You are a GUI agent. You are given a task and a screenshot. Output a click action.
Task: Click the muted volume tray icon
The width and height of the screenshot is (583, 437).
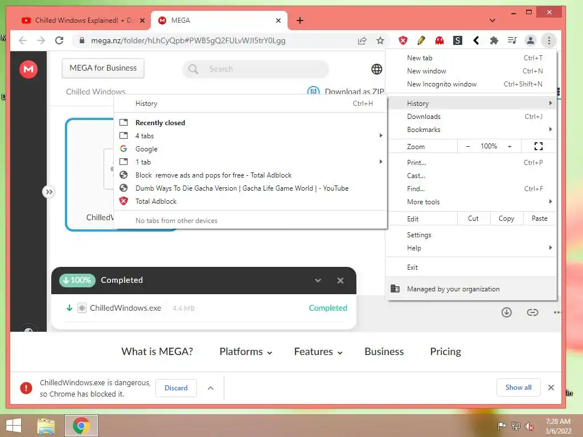pos(529,426)
